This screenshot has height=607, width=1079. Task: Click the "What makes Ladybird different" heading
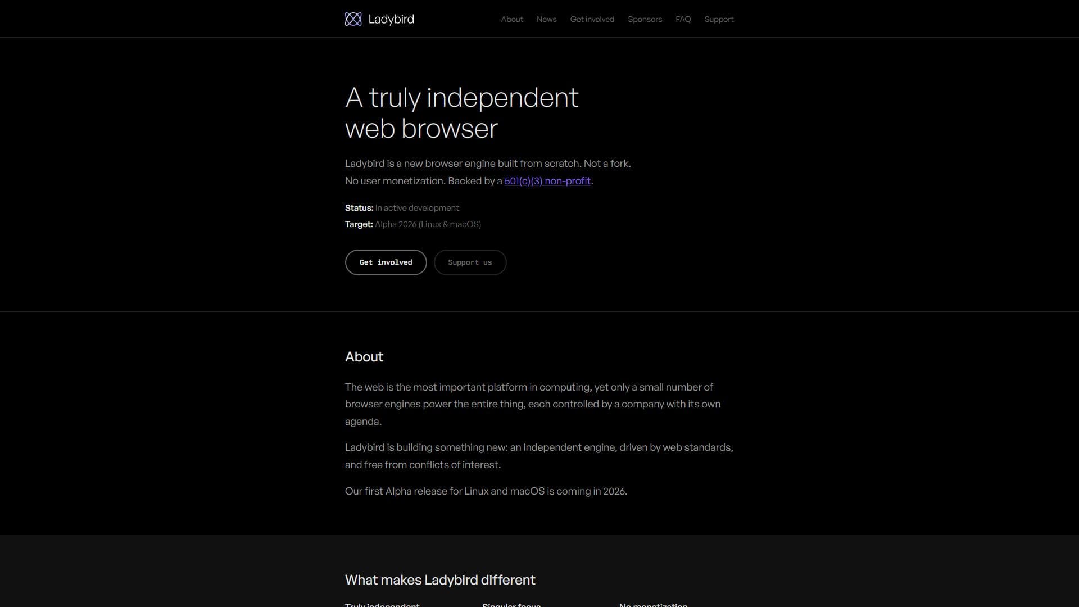tap(440, 580)
